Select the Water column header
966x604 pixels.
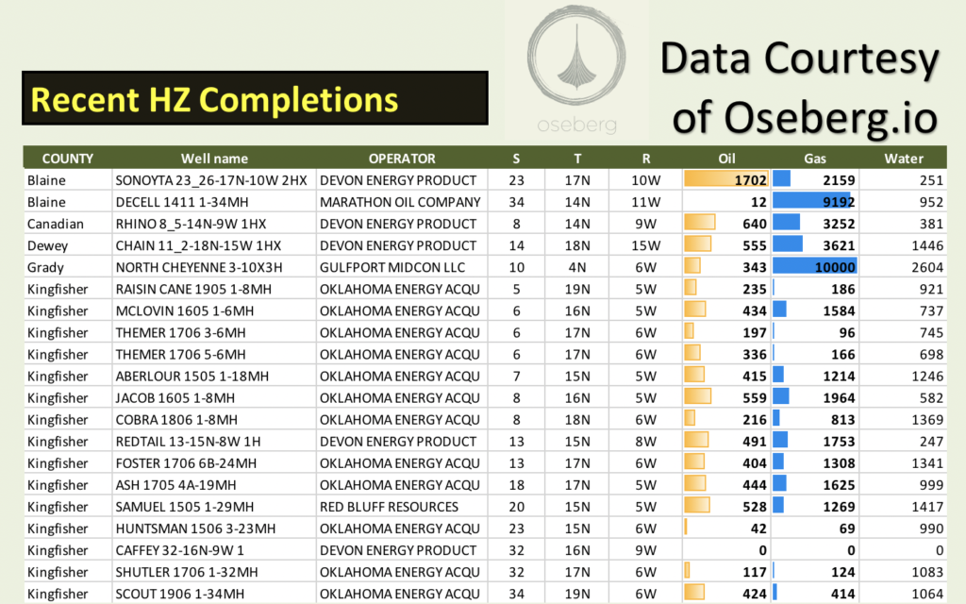[903, 159]
